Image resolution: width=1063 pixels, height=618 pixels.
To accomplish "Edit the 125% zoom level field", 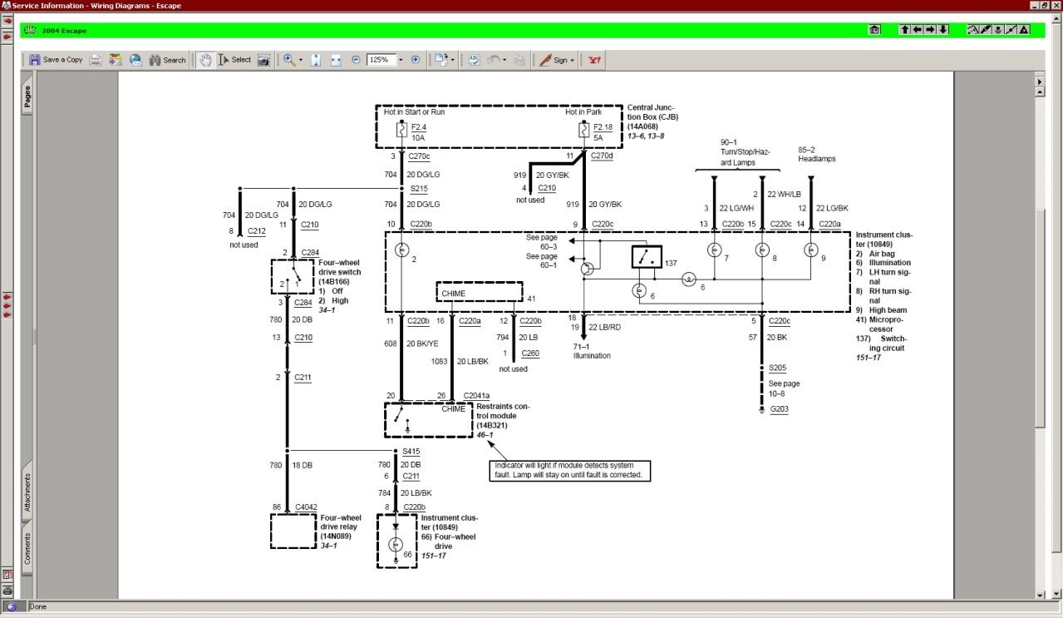I will [x=381, y=60].
